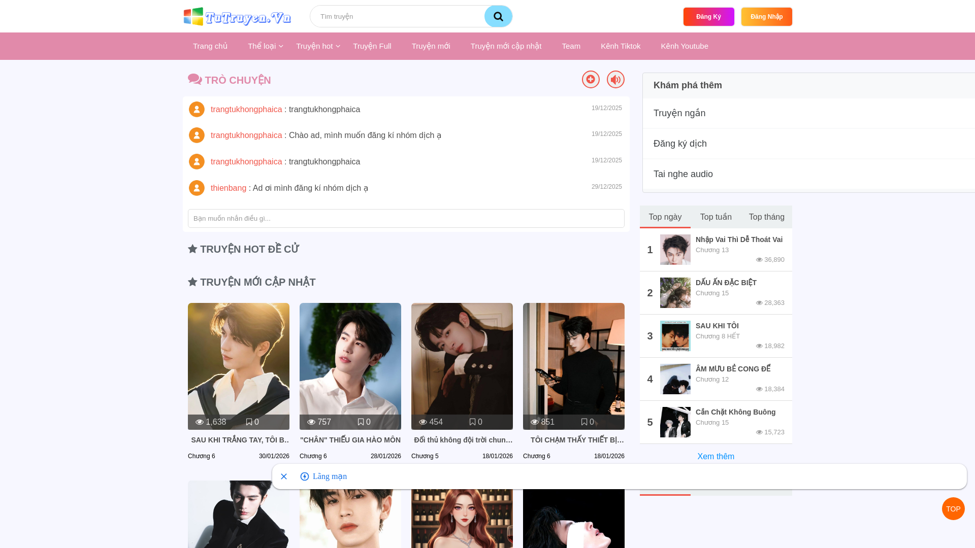Switch to the Top tuần tab
The height and width of the screenshot is (548, 975).
pos(716,217)
